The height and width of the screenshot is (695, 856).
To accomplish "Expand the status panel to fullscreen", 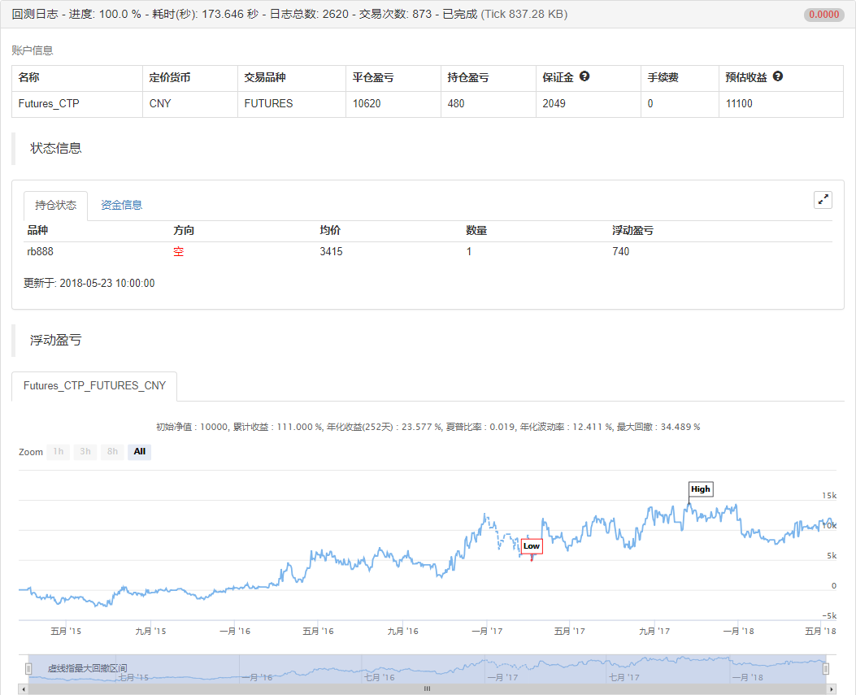I will pyautogui.click(x=823, y=200).
